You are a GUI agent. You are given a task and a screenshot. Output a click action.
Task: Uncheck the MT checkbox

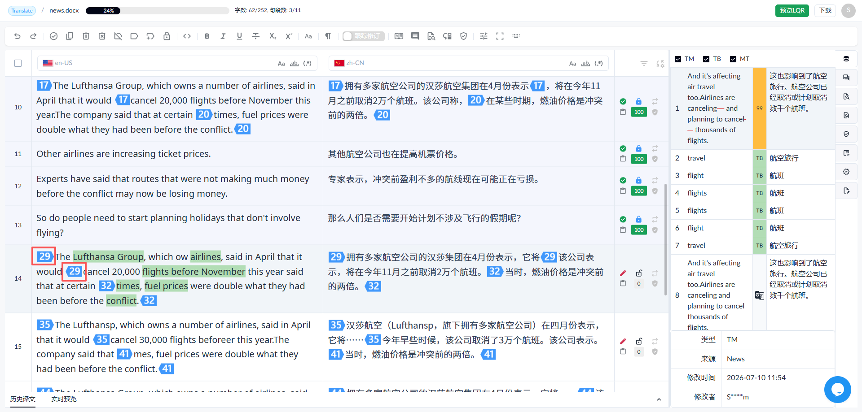click(x=733, y=59)
